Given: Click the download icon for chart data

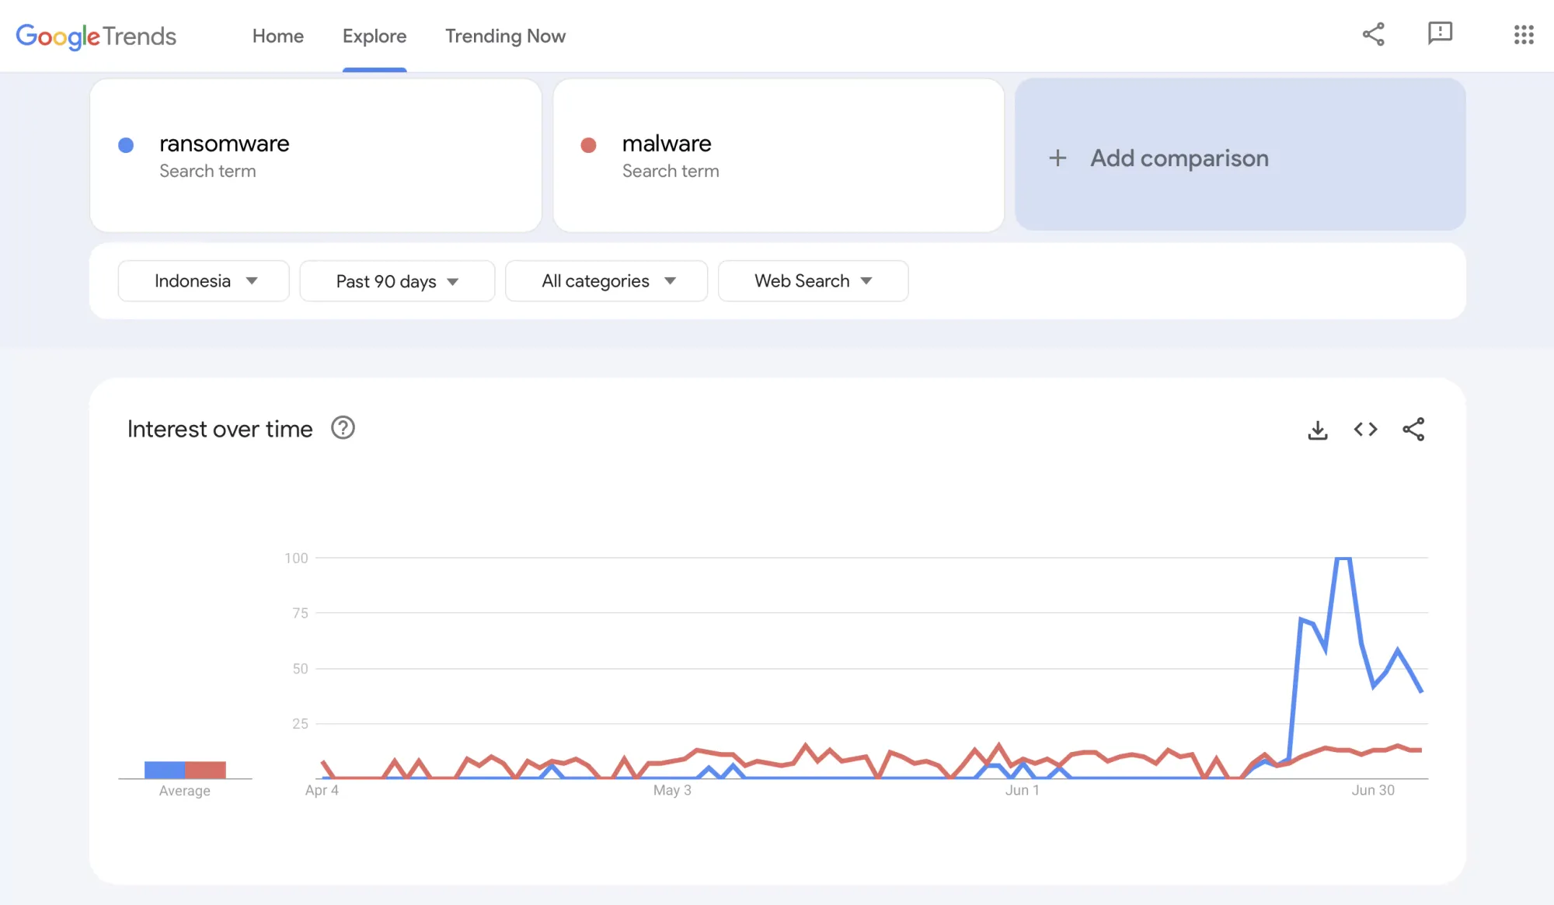Looking at the screenshot, I should coord(1318,429).
